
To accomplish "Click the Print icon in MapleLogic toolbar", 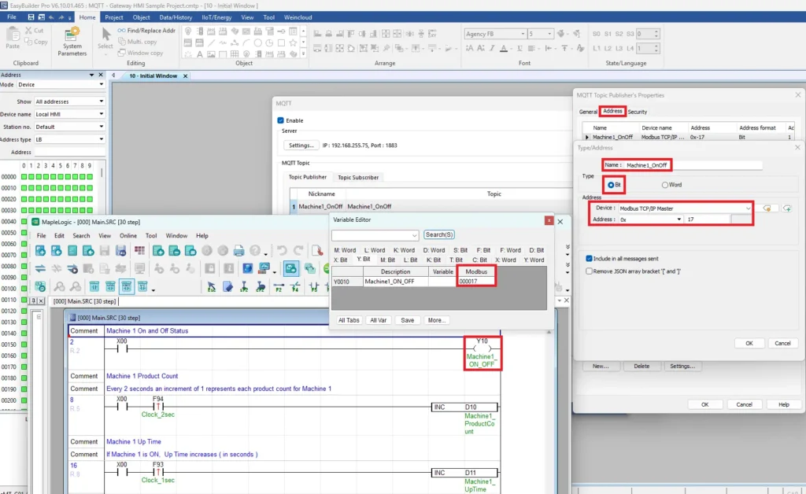I will [238, 251].
